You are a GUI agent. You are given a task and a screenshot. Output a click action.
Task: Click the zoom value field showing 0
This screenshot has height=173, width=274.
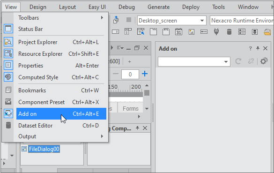click(x=130, y=75)
